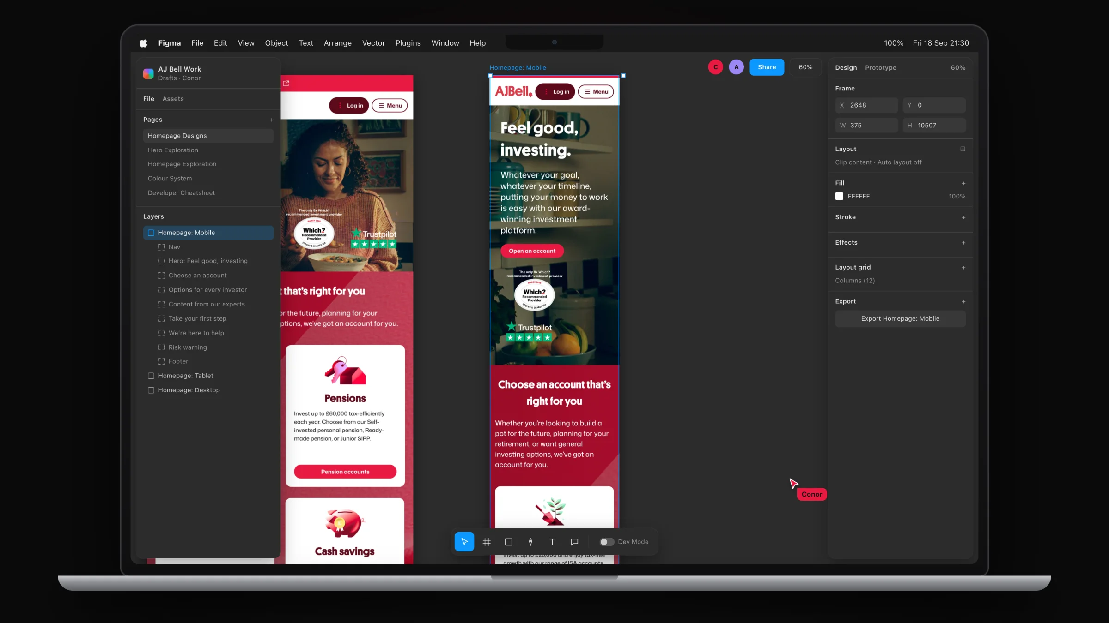Switch to the Assets tab
Viewport: 1109px width, 623px height.
pos(173,99)
